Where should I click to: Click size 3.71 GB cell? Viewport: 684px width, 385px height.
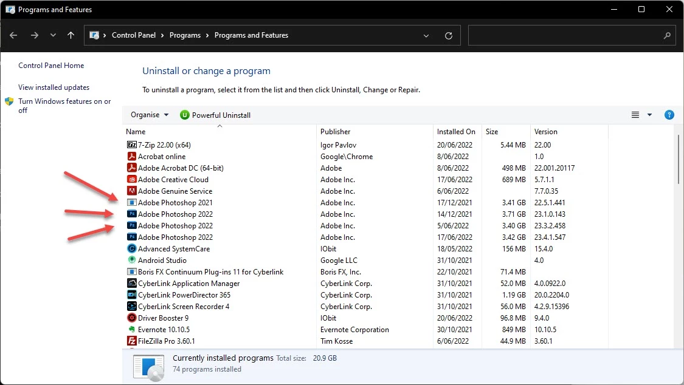514,214
